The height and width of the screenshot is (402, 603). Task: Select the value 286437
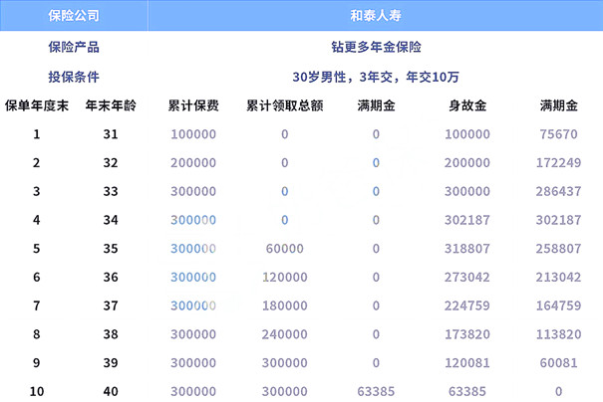click(x=558, y=191)
